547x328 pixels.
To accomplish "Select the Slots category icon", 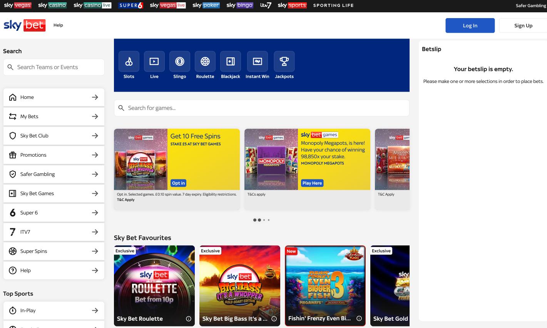I will coord(129,61).
